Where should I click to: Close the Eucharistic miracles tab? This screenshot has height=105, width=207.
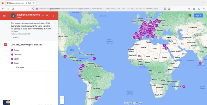click(x=34, y=3)
